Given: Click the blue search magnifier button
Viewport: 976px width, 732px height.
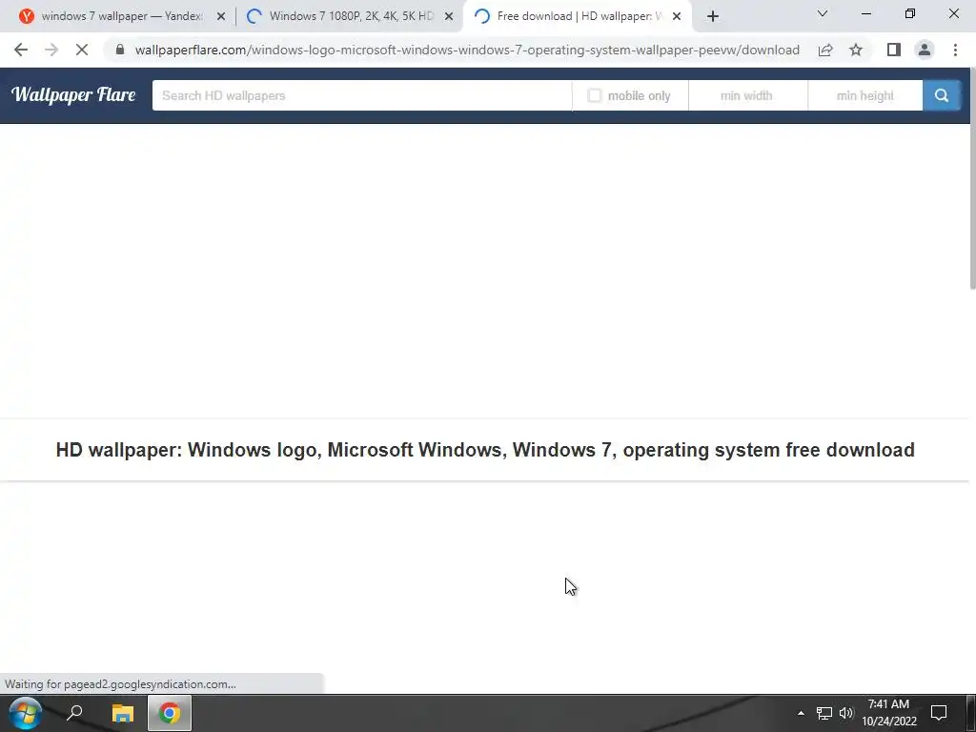Looking at the screenshot, I should [x=941, y=95].
